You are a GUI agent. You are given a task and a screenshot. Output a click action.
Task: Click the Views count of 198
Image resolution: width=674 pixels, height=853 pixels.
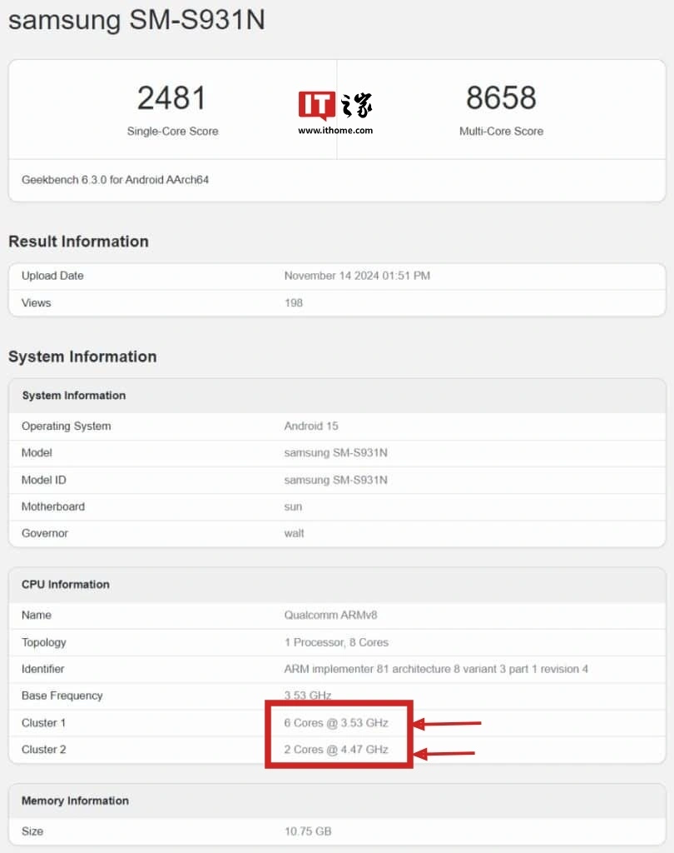pos(294,302)
